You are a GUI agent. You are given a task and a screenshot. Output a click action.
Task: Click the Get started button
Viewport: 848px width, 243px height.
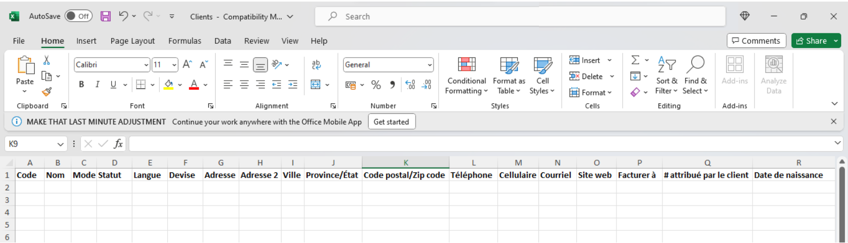(x=391, y=122)
